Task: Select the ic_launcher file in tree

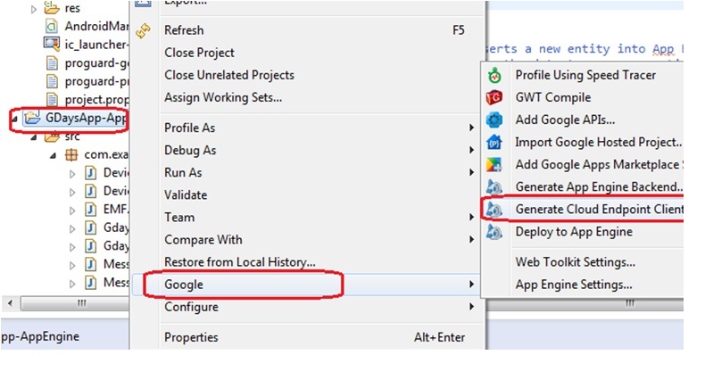Action: click(x=87, y=43)
